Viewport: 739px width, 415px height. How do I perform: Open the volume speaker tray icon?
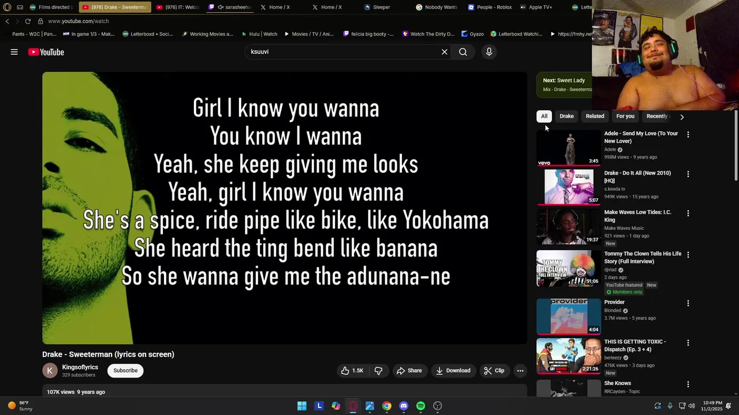tap(692, 406)
